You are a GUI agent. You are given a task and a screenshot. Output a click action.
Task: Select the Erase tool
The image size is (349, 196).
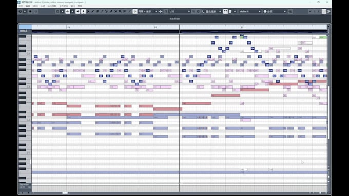(x=98, y=11)
